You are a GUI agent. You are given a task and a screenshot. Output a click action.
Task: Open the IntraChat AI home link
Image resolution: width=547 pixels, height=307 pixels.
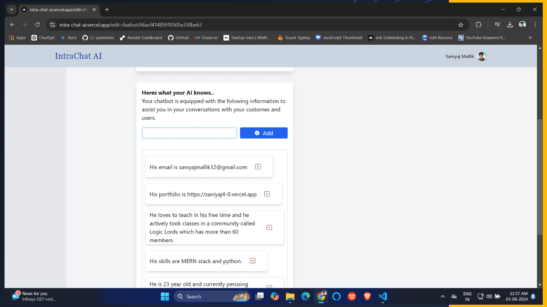(x=78, y=56)
